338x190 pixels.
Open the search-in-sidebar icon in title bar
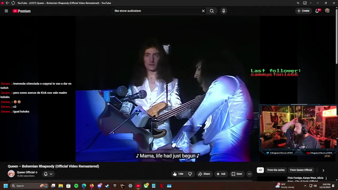305,3
